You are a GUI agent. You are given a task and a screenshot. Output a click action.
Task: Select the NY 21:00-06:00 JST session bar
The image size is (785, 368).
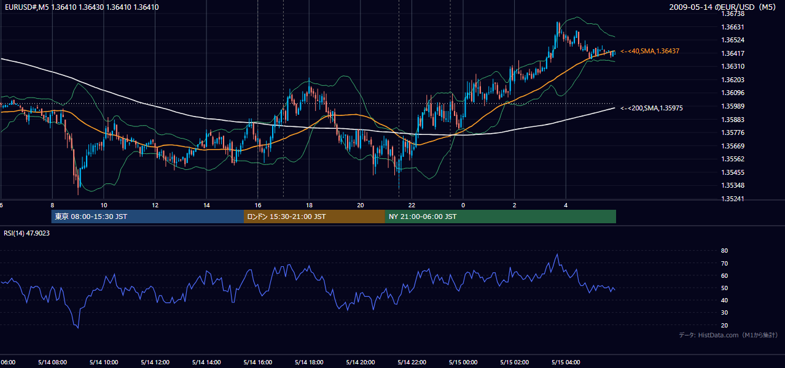[x=501, y=217]
